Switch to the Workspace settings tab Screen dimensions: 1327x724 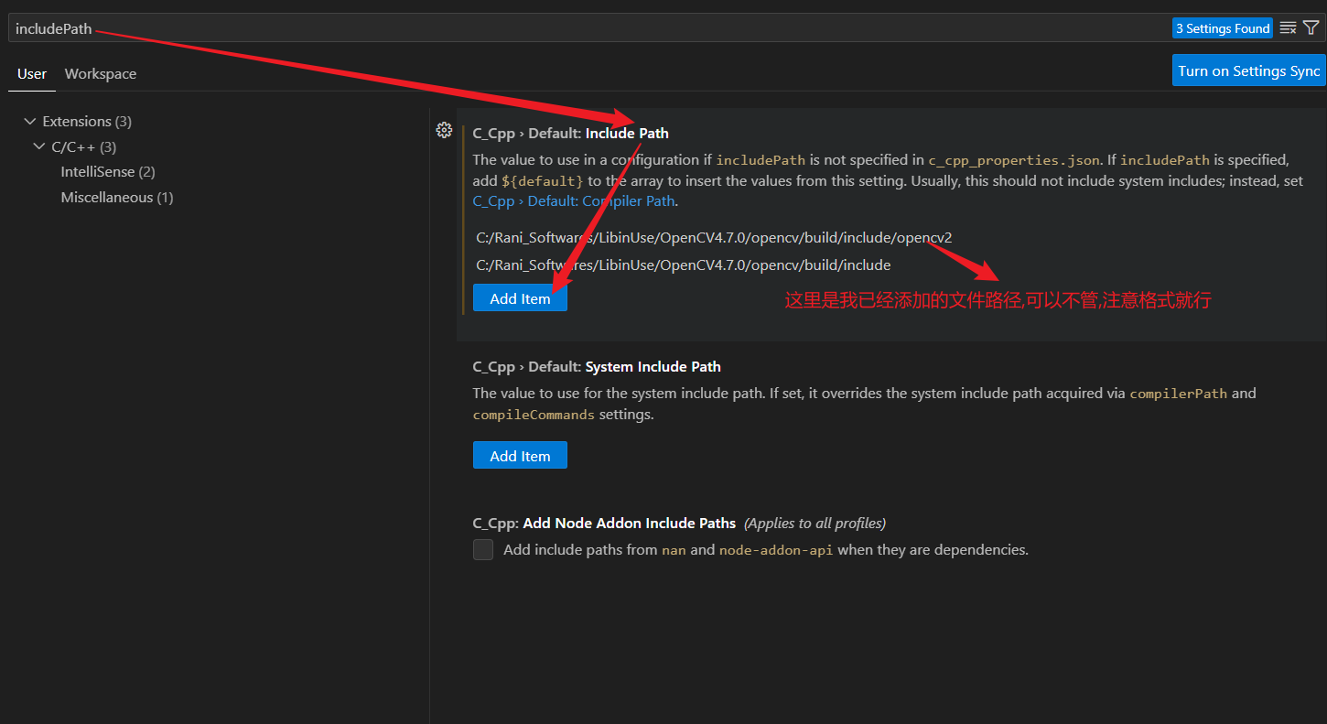click(101, 73)
